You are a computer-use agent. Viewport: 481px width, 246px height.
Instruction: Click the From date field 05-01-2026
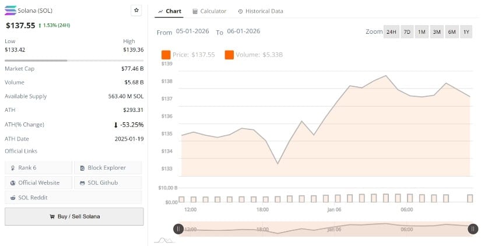(x=194, y=31)
